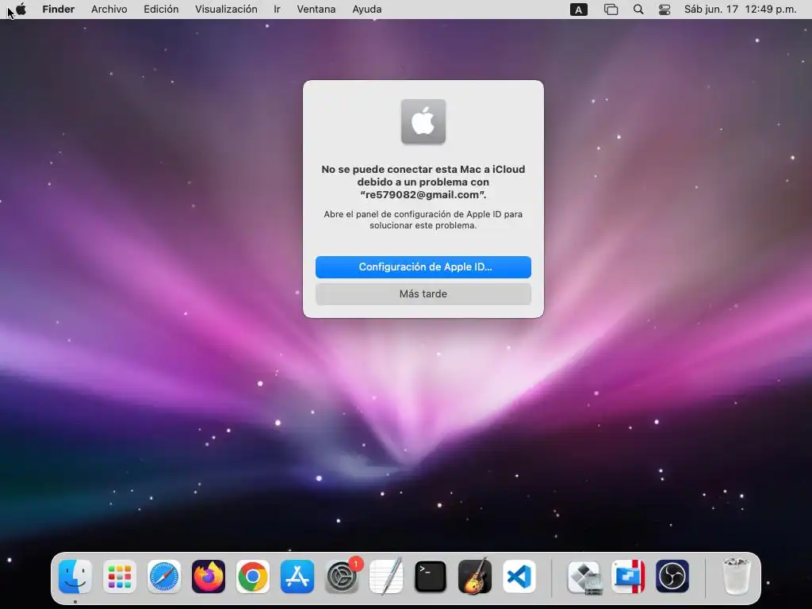The image size is (812, 609).
Task: Click the date and time in menu bar
Action: tap(741, 10)
